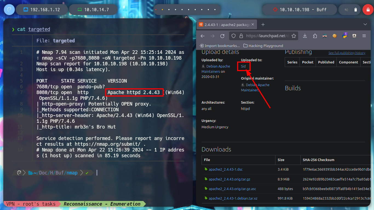Click '7680/tcp open pando-pub?' terminal line
The width and height of the screenshot is (374, 210).
coord(71,87)
